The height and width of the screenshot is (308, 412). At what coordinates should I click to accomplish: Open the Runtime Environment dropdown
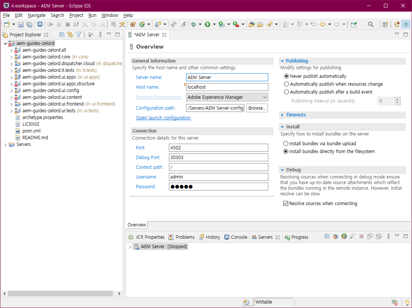point(227,97)
